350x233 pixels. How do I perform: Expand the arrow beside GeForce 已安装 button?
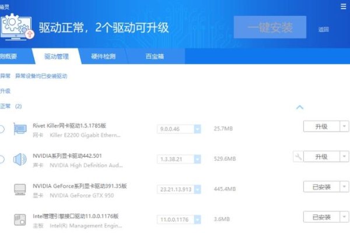[x=344, y=186]
